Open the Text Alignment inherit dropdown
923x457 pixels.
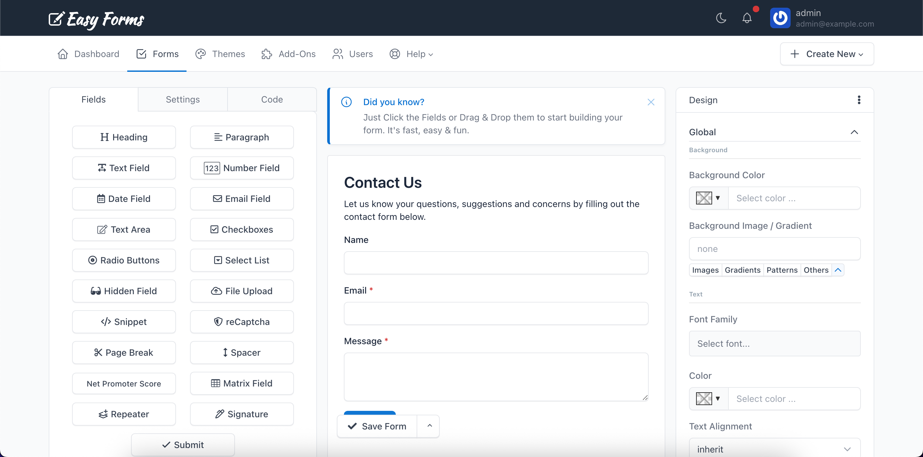774,448
